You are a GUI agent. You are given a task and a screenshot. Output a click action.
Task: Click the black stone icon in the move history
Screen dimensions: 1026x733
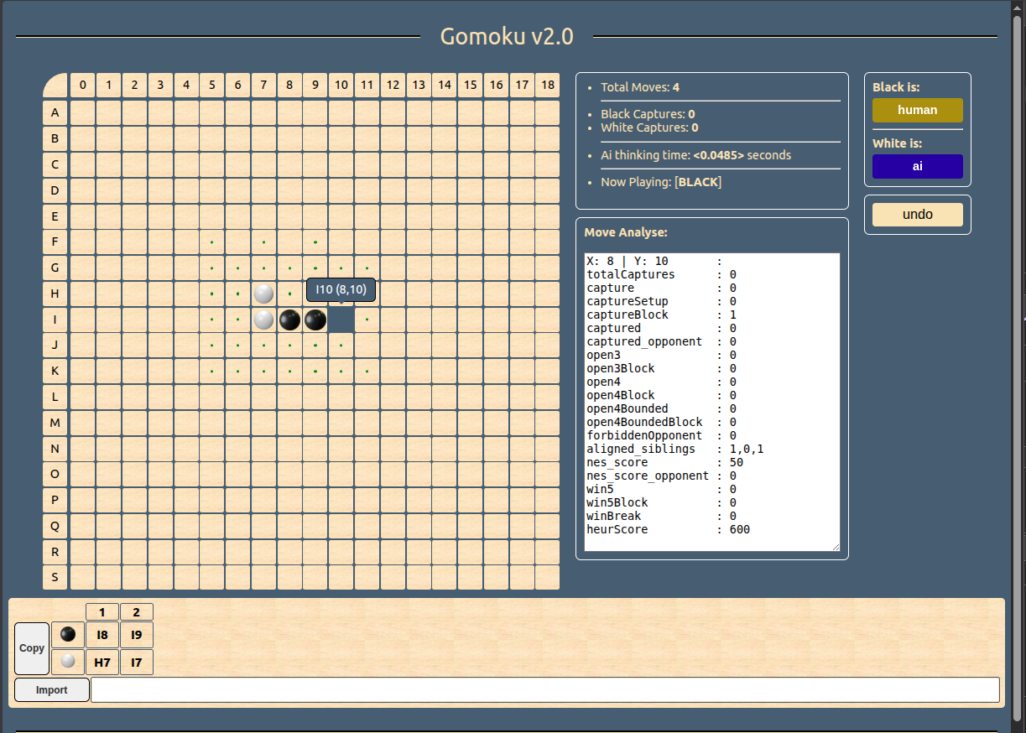(67, 635)
